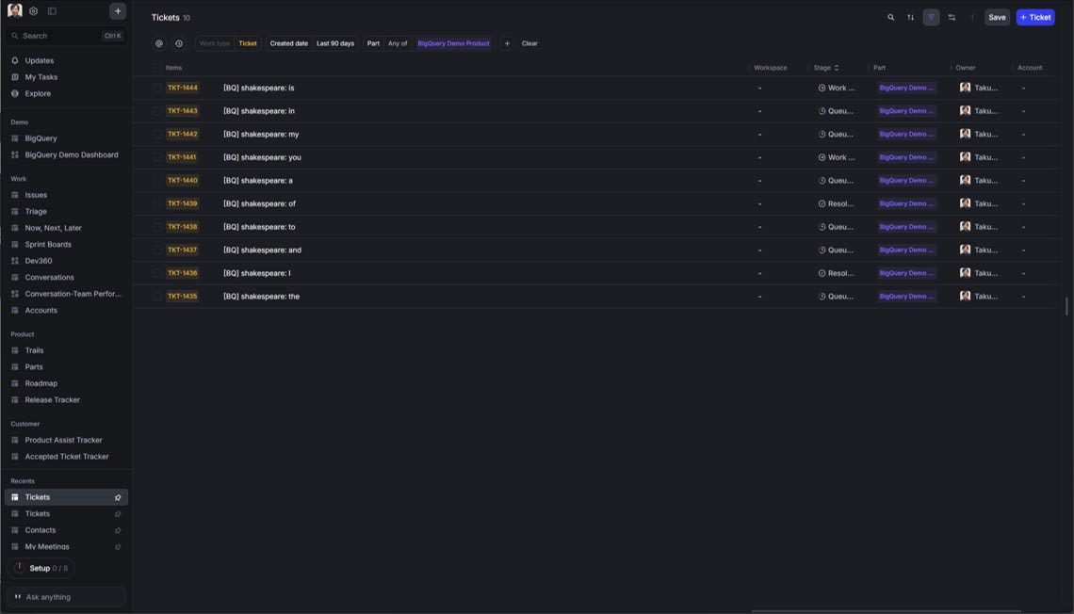The image size is (1074, 614).
Task: Open the Part filter's BigQuery Demo Product value
Action: click(x=453, y=43)
